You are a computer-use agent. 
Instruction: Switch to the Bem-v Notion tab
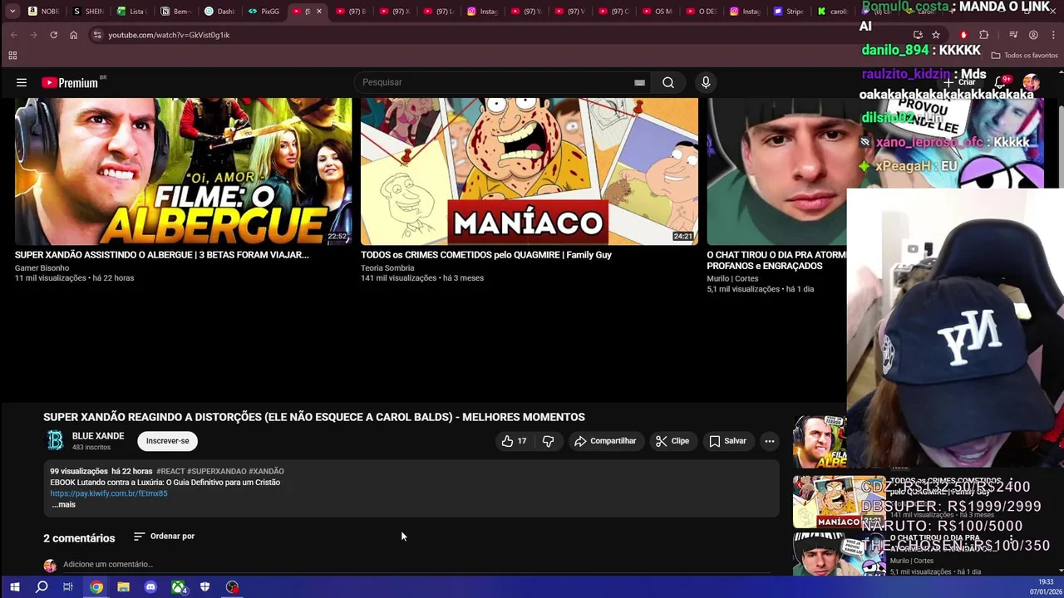(175, 12)
